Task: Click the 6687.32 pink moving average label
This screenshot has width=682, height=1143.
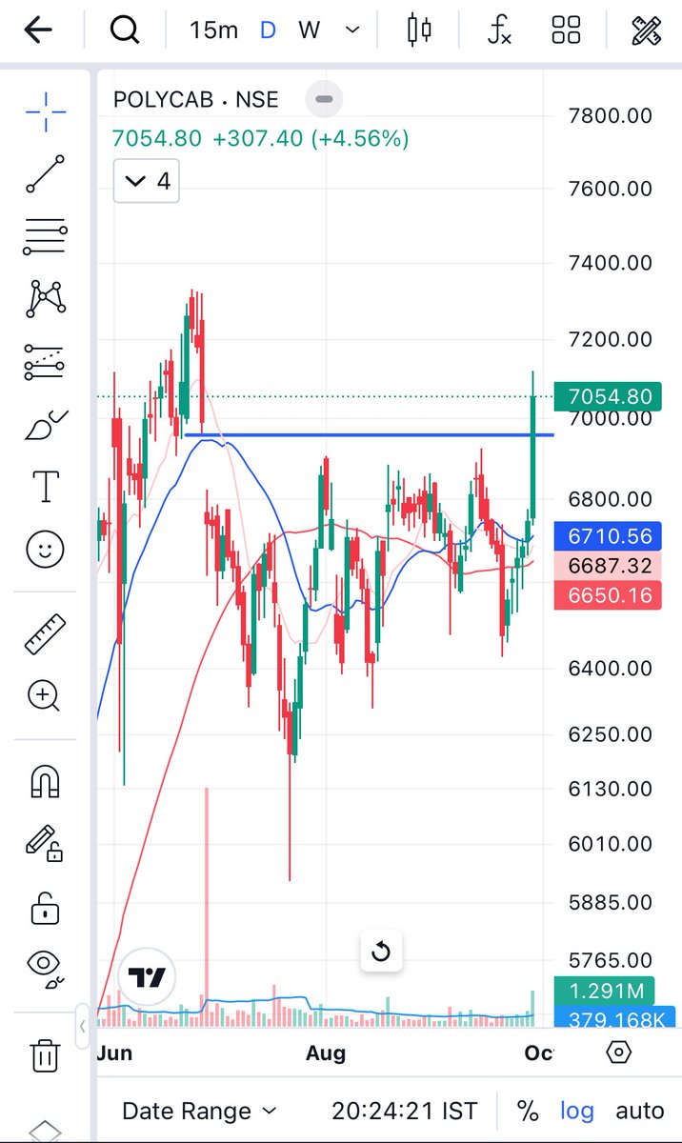Action: 609,566
